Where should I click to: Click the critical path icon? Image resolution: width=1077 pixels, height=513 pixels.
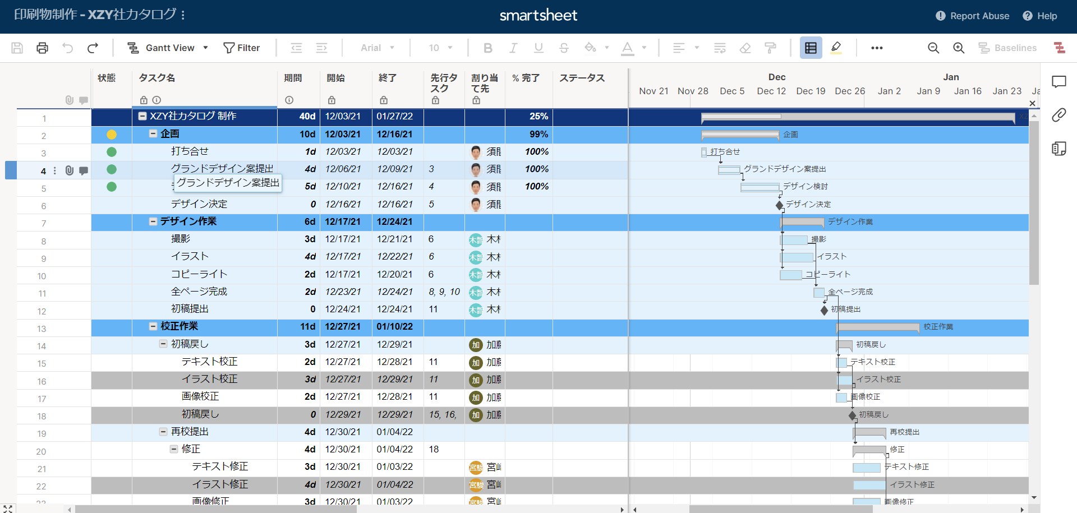click(x=1059, y=48)
